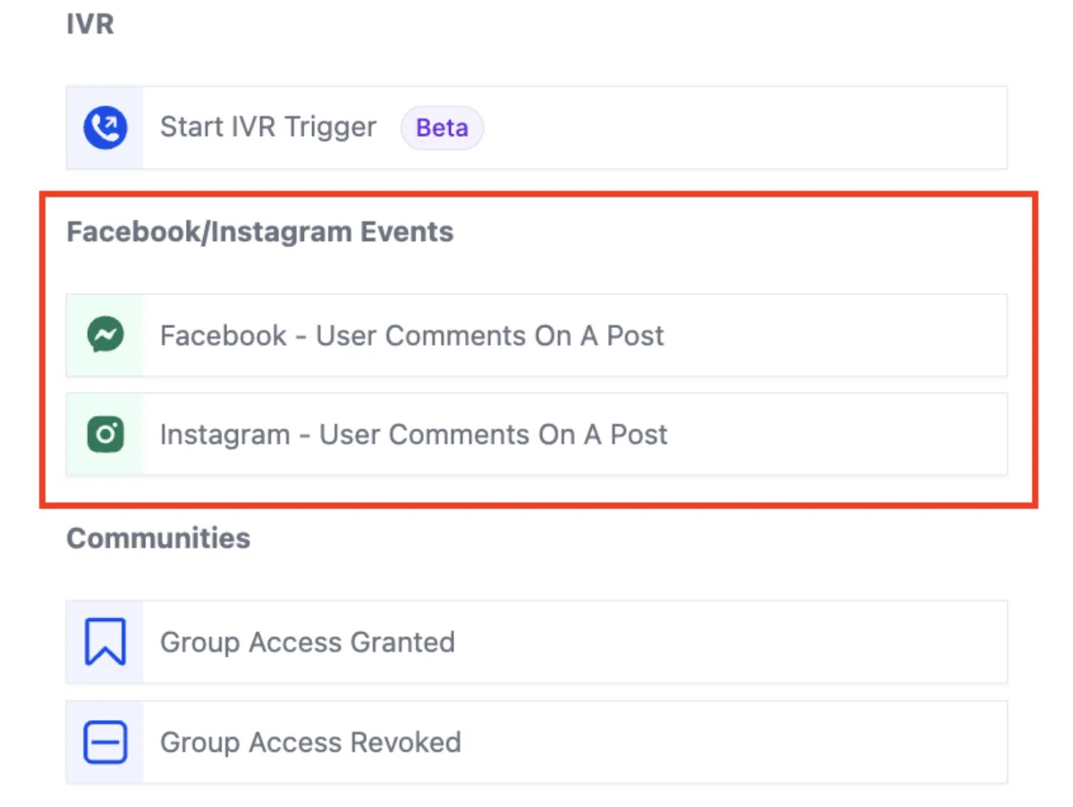The width and height of the screenshot is (1073, 807).
Task: Click the Facebook/Instagram Events section heading
Action: [260, 232]
